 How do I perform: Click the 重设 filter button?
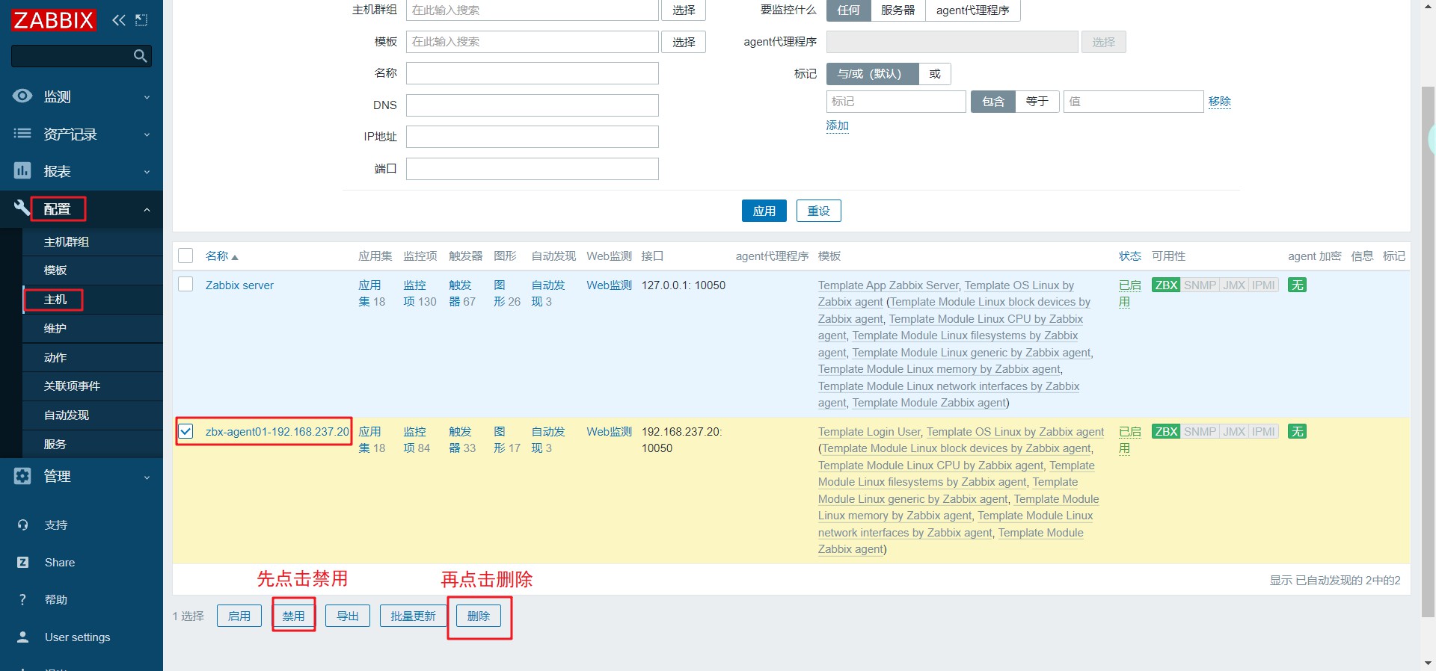[818, 211]
